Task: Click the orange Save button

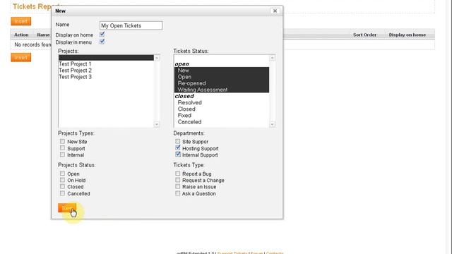Action: tap(67, 208)
